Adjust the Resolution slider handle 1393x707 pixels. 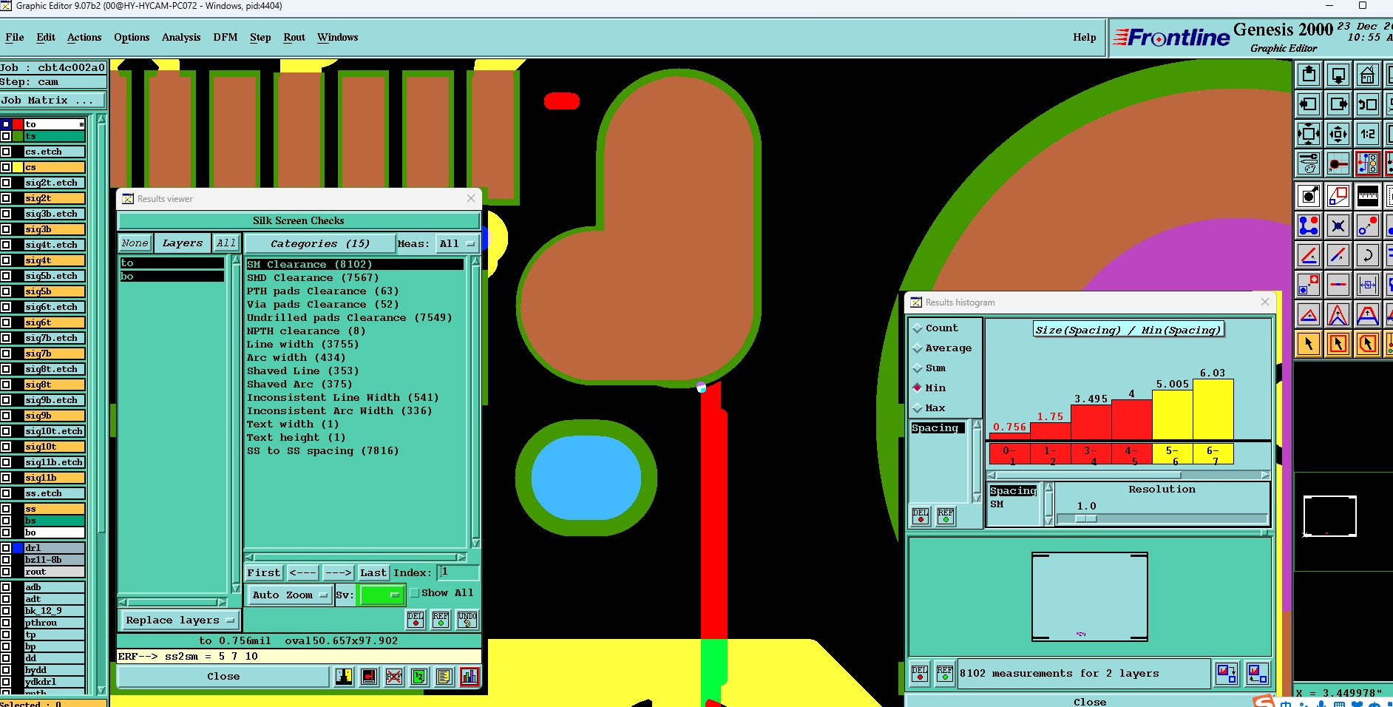click(1085, 518)
